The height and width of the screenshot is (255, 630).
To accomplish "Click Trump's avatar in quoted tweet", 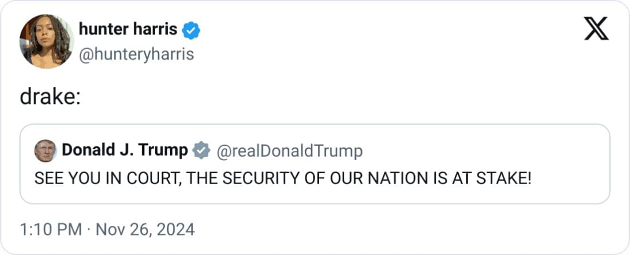I will click(46, 150).
